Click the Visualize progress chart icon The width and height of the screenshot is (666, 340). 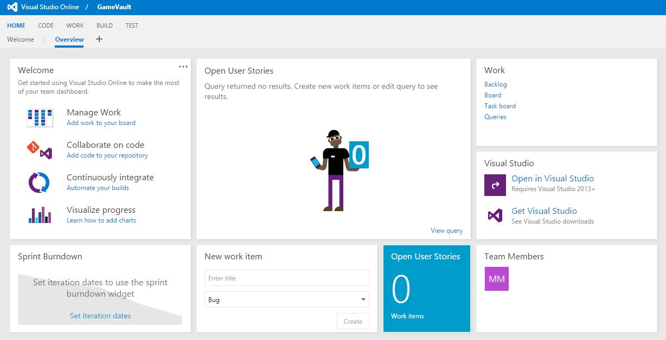40,215
